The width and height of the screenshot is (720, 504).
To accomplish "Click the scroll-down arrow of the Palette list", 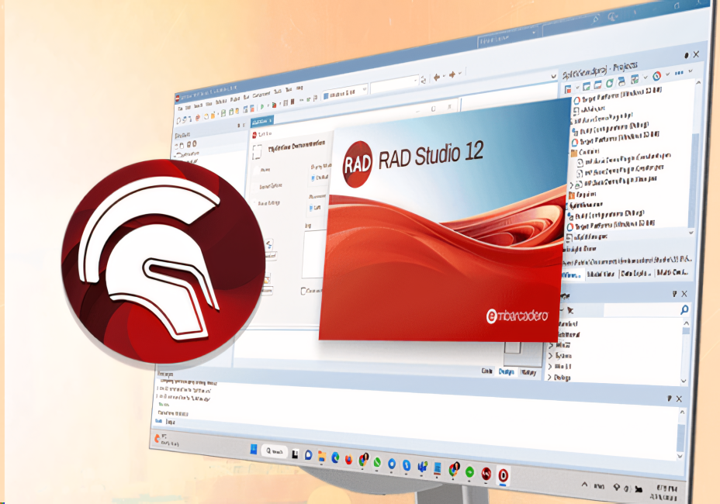I will click(x=684, y=381).
